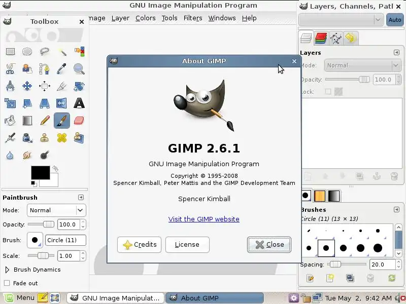Select the Text tool

pos(79,103)
